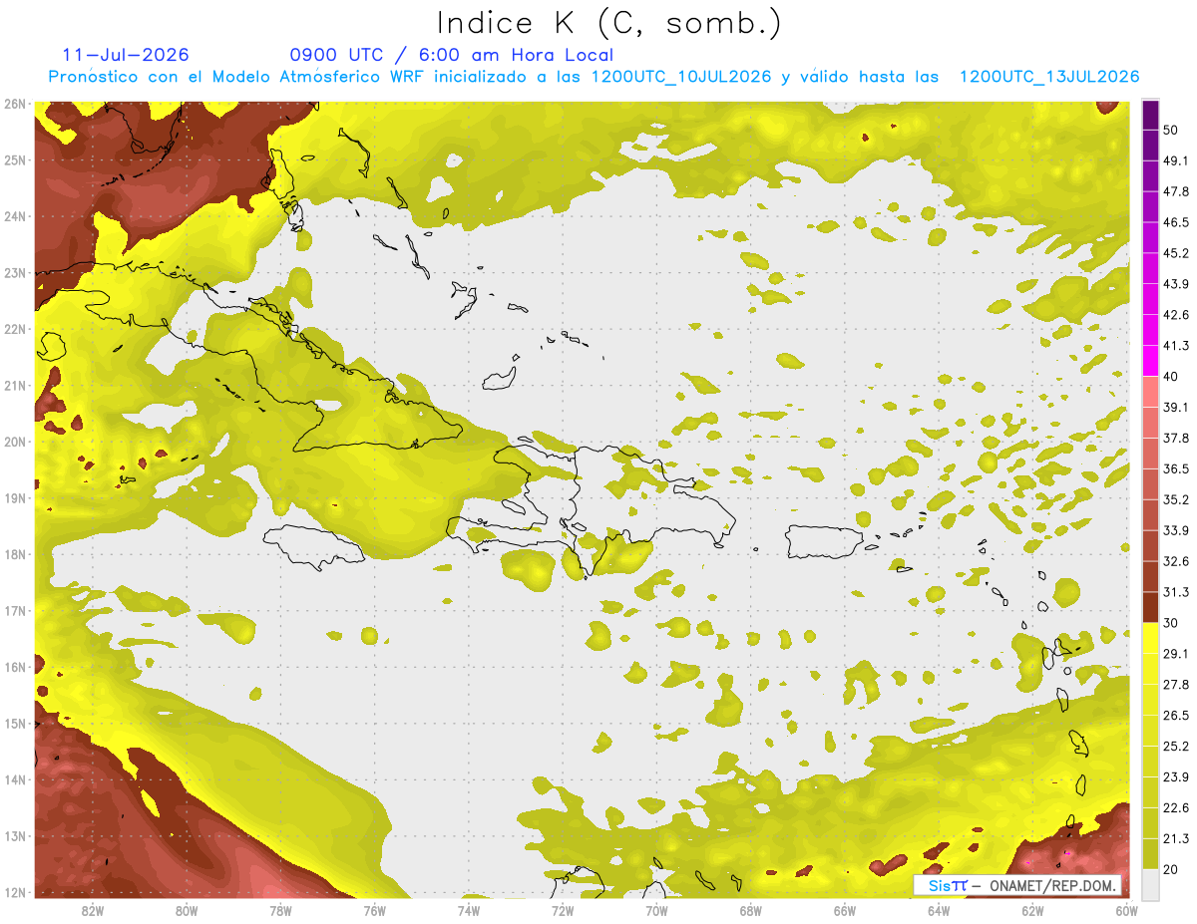Image resolution: width=1197 pixels, height=924 pixels.
Task: Click the longitude label "80W"
Action: pos(187,911)
